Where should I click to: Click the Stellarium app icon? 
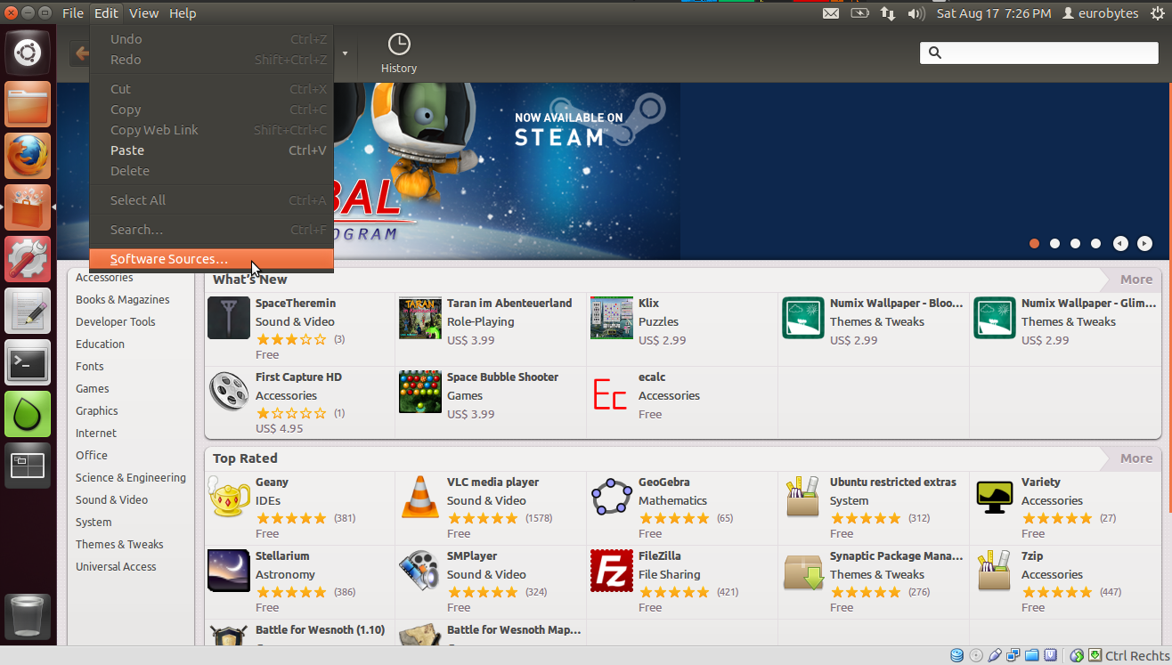pyautogui.click(x=229, y=572)
